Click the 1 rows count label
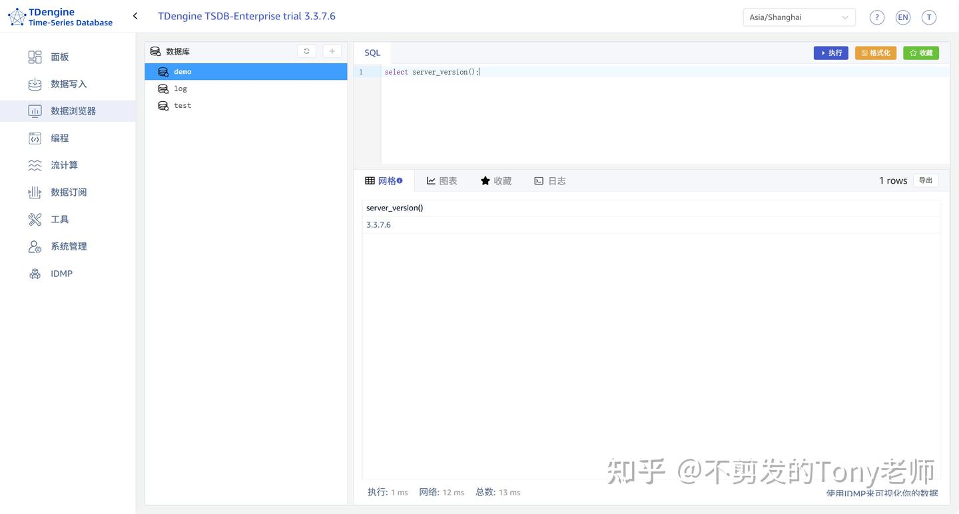The image size is (959, 514). 893,180
